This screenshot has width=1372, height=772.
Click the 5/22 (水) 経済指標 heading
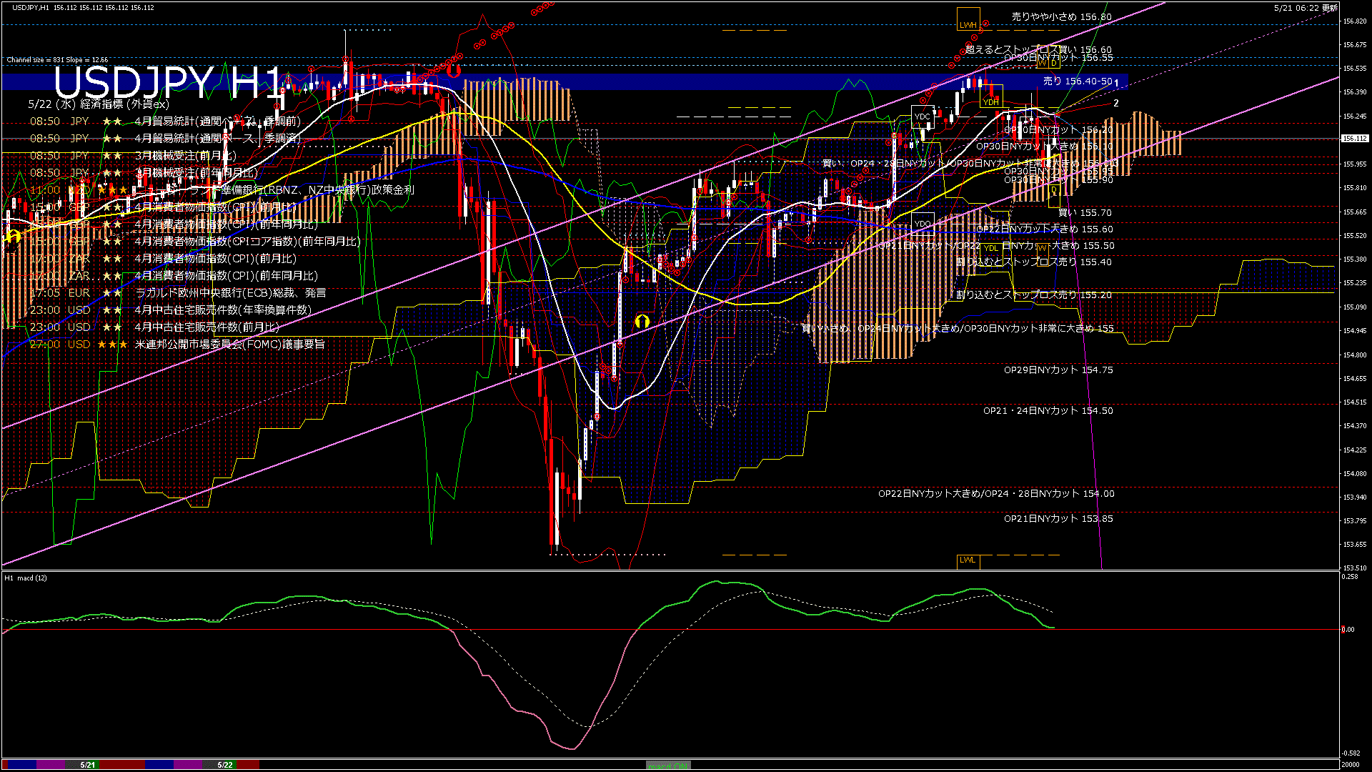point(99,104)
